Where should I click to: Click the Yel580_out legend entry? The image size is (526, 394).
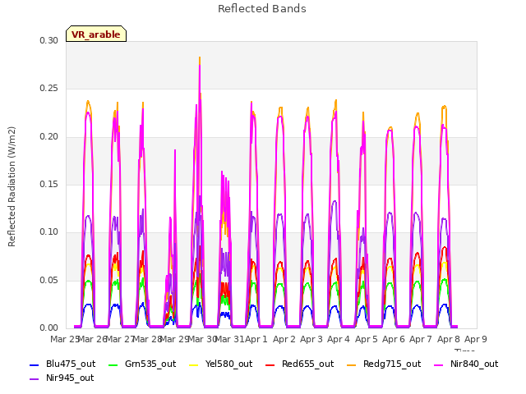point(221,364)
